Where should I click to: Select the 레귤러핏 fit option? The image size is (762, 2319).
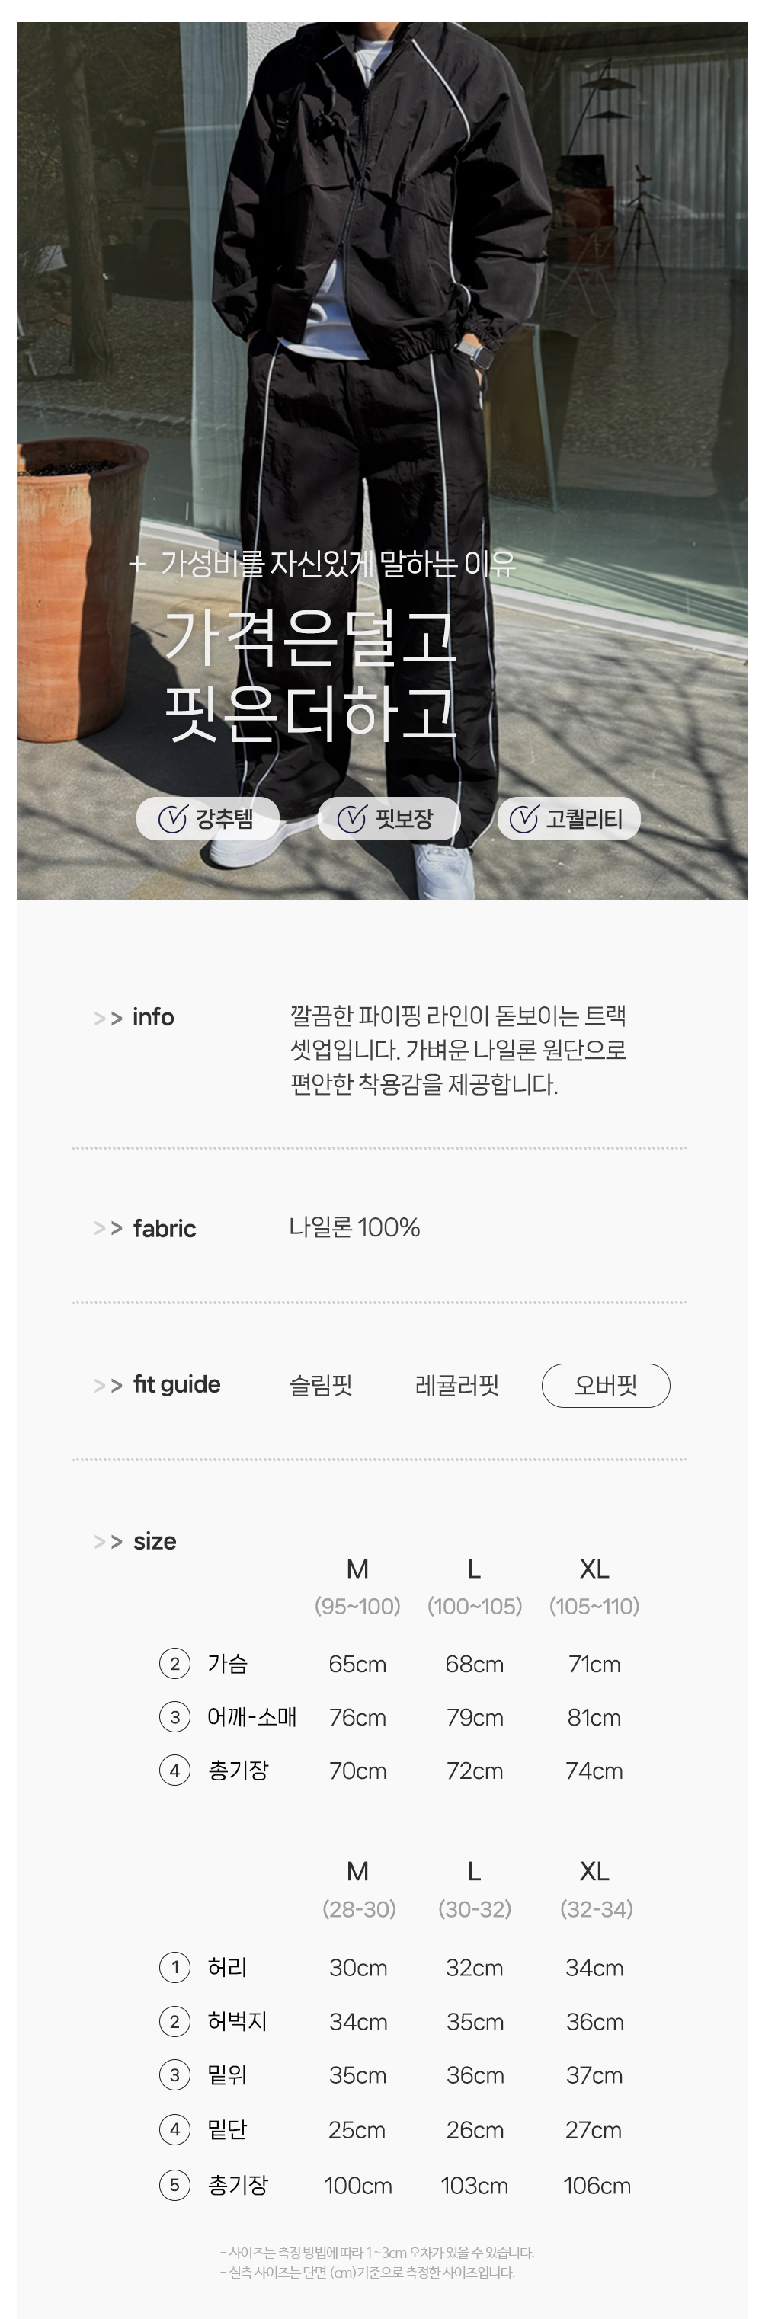(456, 1384)
